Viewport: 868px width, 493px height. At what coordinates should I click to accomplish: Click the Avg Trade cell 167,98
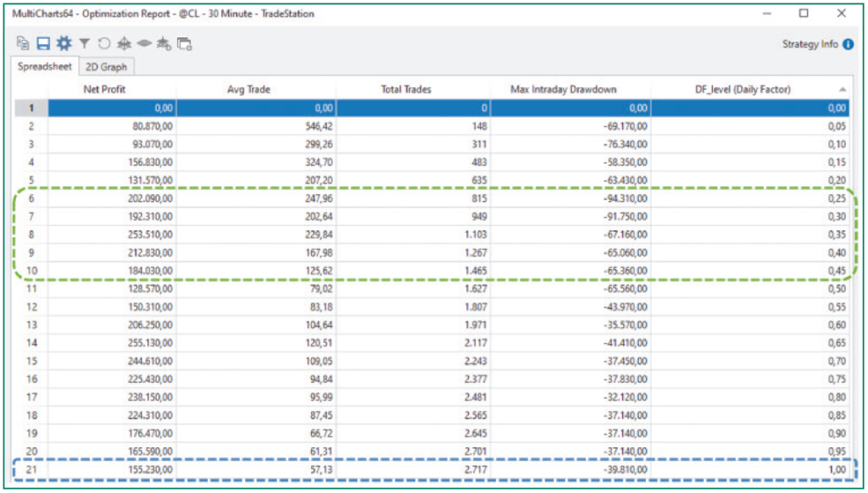pos(256,253)
